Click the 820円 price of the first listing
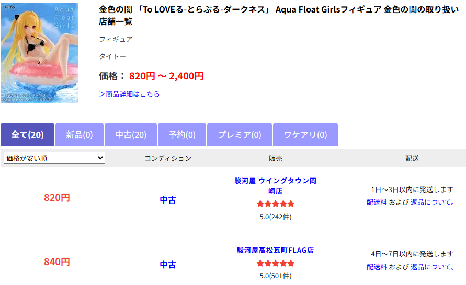The height and width of the screenshot is (285, 466). 57,198
